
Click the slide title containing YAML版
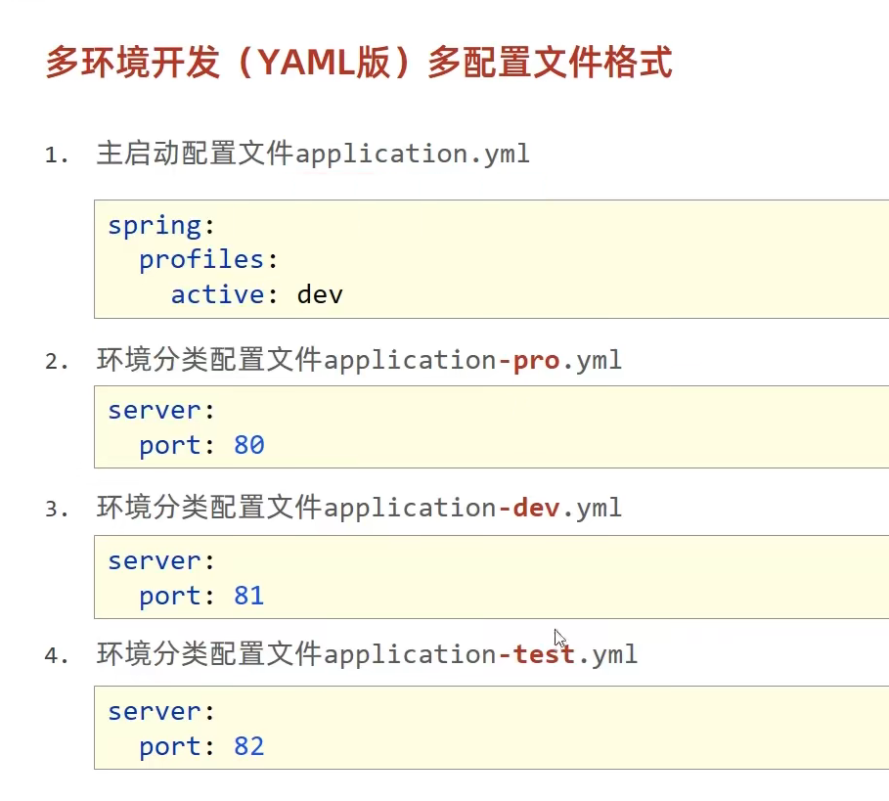click(359, 62)
